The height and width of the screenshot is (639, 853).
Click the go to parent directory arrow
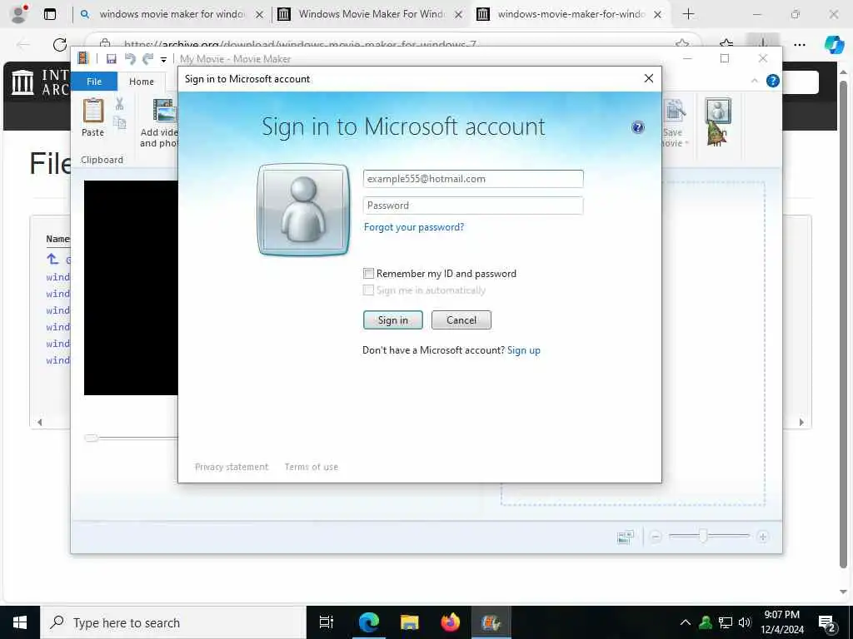click(x=52, y=260)
